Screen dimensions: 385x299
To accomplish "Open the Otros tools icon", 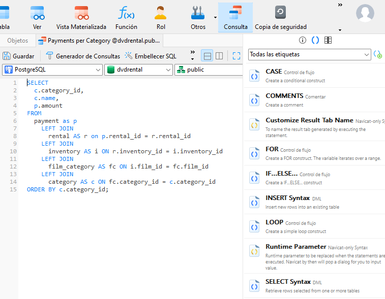I will [198, 18].
